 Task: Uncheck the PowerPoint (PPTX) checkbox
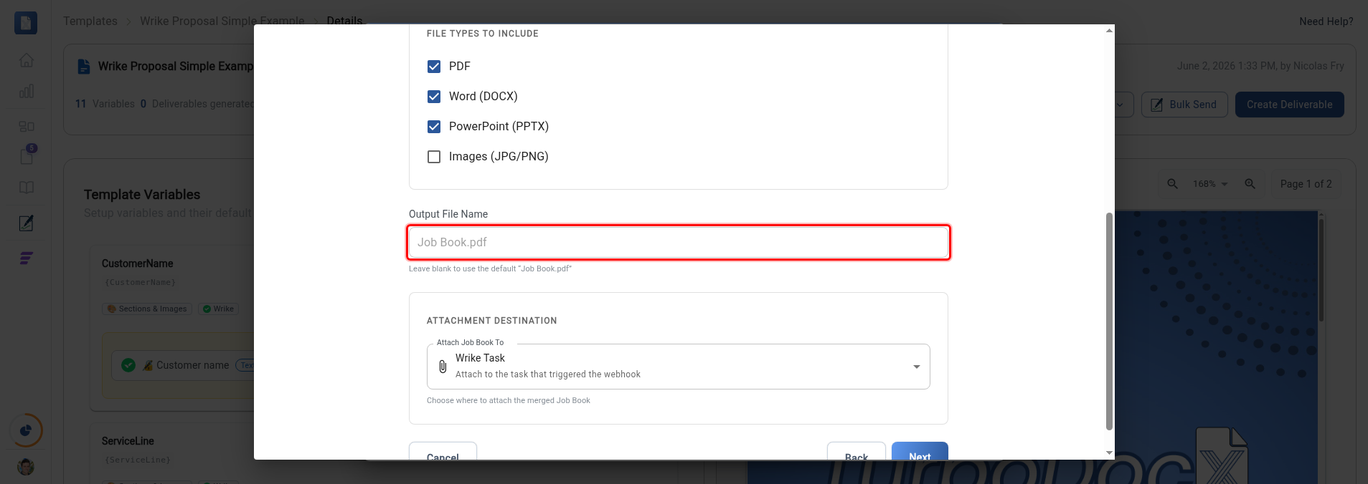coord(434,127)
